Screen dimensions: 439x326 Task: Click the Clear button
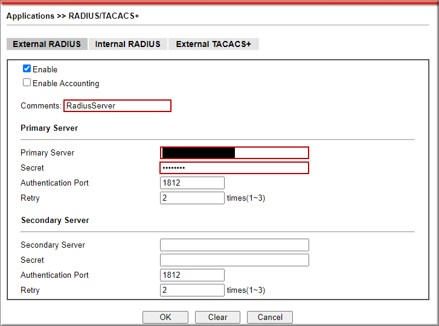217,317
